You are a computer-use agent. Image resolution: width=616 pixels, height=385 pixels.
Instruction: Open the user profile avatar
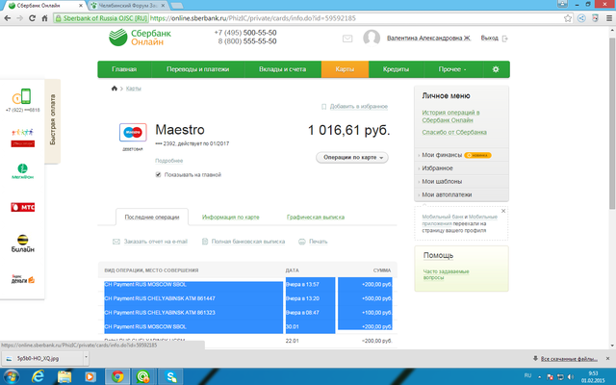372,38
